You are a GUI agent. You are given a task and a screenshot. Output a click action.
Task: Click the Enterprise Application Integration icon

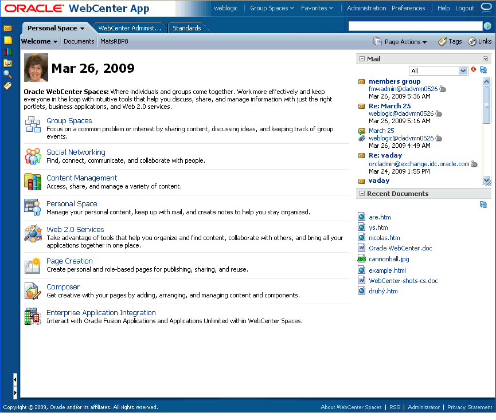click(x=33, y=317)
